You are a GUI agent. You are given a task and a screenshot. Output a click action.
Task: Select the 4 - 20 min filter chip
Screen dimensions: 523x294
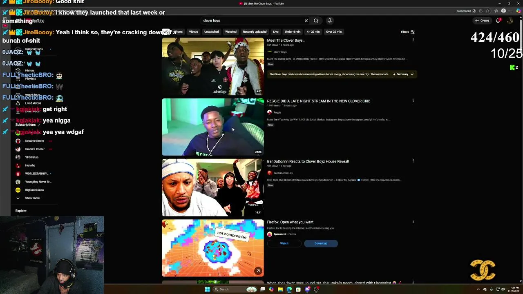tap(313, 32)
